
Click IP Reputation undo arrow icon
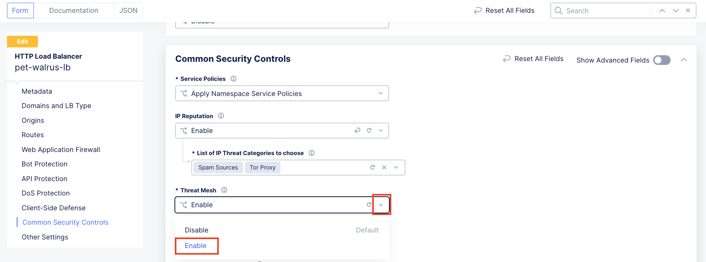(x=357, y=131)
